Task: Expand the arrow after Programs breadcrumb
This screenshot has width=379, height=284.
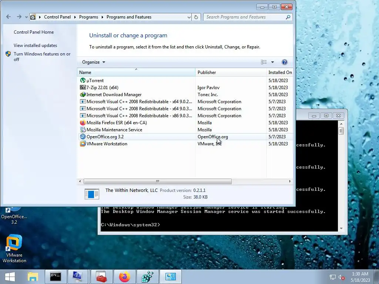Action: click(102, 17)
